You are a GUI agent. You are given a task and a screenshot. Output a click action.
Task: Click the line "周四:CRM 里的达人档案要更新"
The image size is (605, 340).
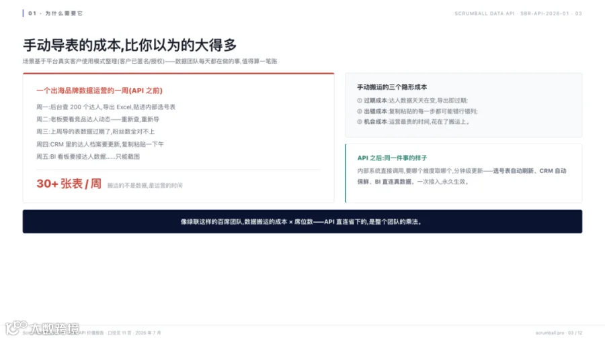[x=100, y=144]
